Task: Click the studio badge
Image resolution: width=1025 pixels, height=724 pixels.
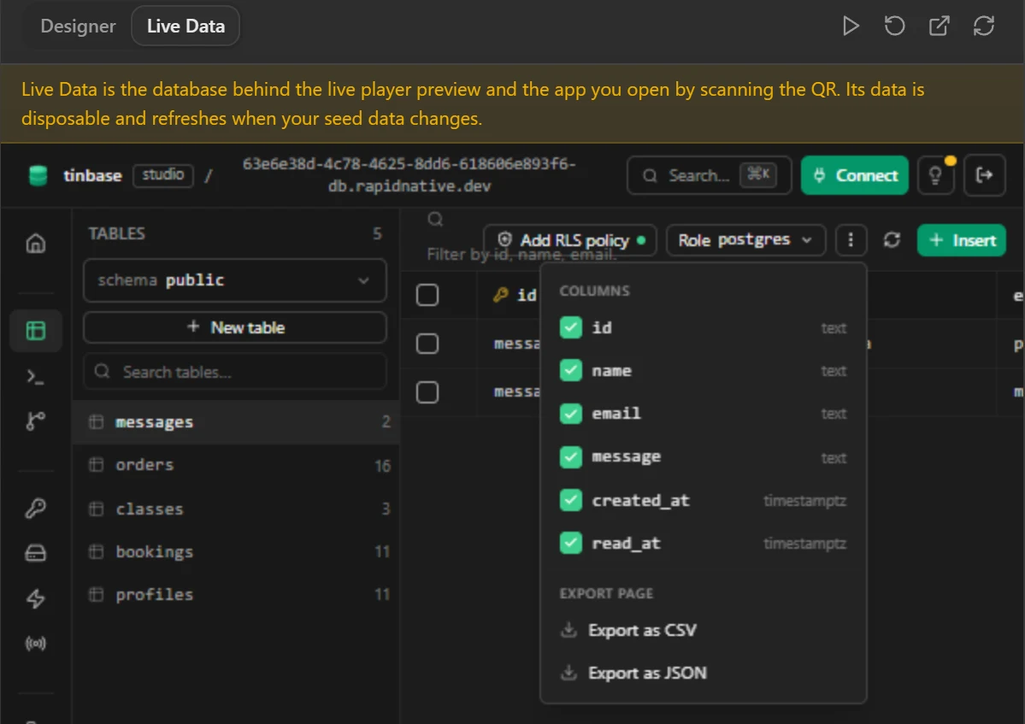Action: [162, 175]
